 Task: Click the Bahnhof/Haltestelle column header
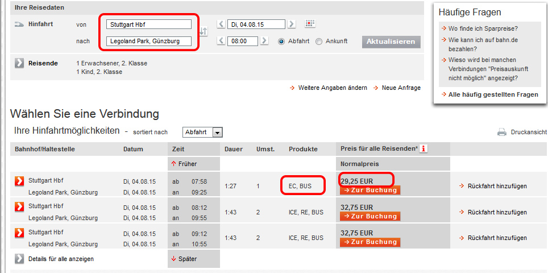(45, 149)
